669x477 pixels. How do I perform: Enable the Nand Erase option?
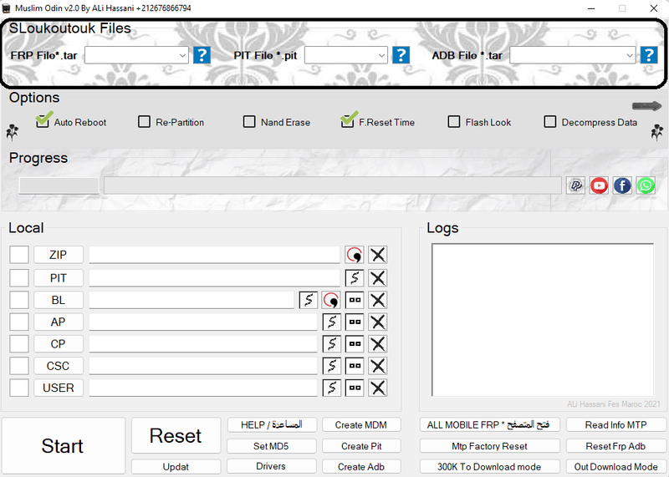pyautogui.click(x=249, y=122)
